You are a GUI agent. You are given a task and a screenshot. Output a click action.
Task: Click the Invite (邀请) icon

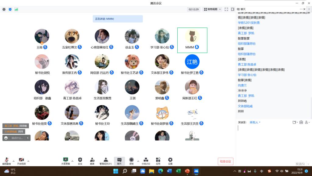click(x=92, y=160)
